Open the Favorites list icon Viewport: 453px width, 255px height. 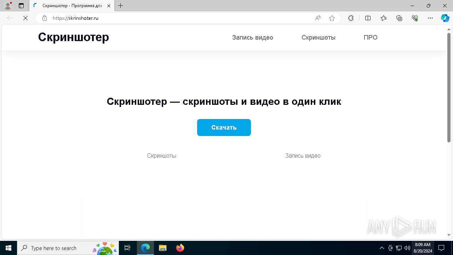(384, 18)
